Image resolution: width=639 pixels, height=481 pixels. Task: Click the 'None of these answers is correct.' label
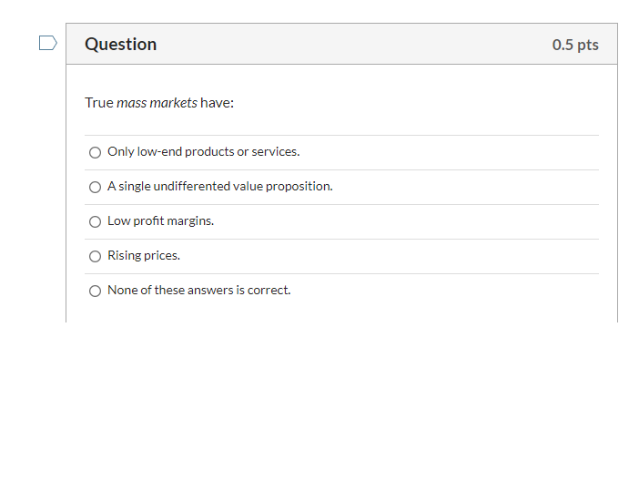198,290
